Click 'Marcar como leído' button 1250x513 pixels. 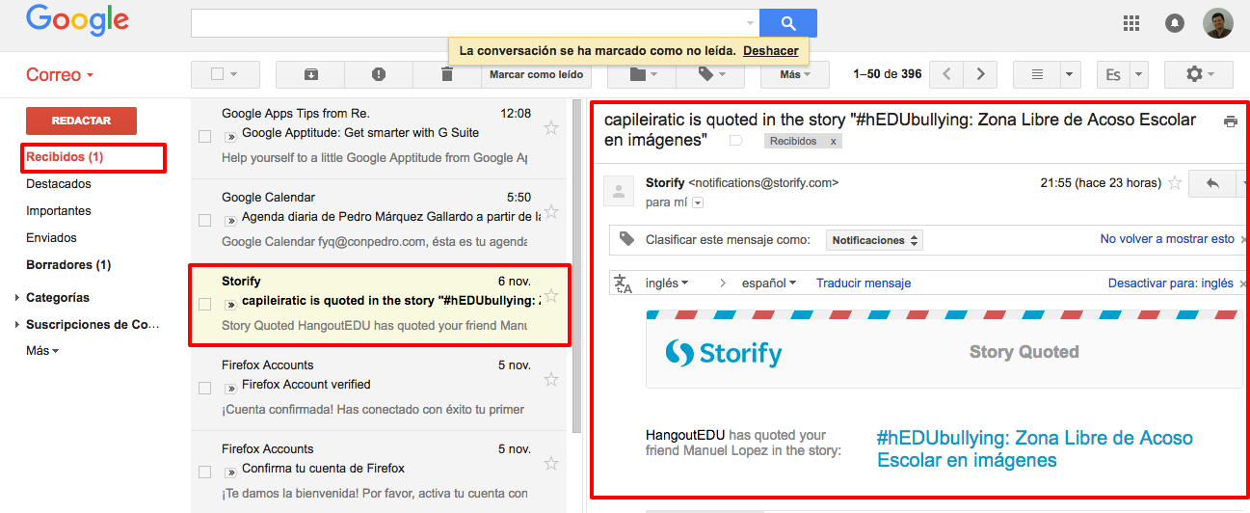click(x=536, y=74)
